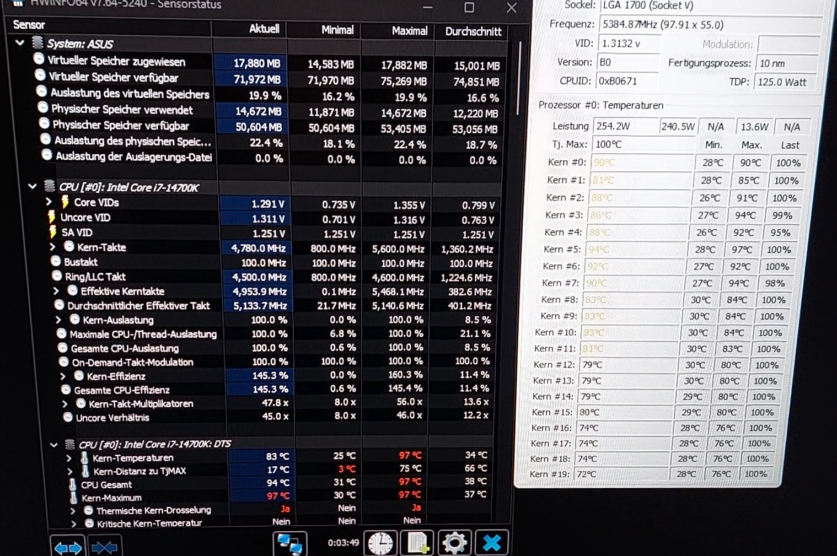The width and height of the screenshot is (837, 556).
Task: Expand the Kern-Auslastung row
Action: (59, 319)
